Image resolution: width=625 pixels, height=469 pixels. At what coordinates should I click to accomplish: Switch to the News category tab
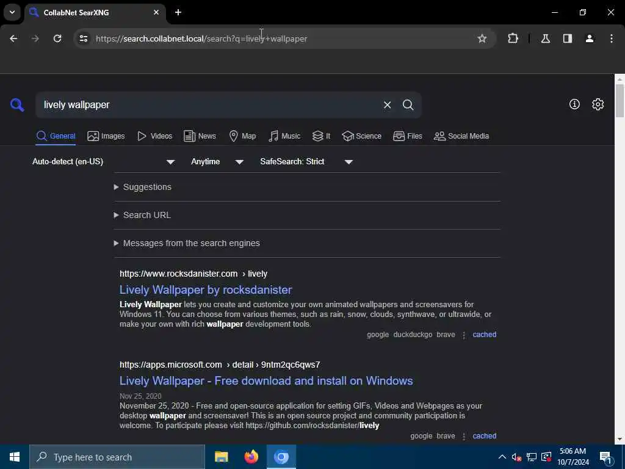[x=200, y=136]
